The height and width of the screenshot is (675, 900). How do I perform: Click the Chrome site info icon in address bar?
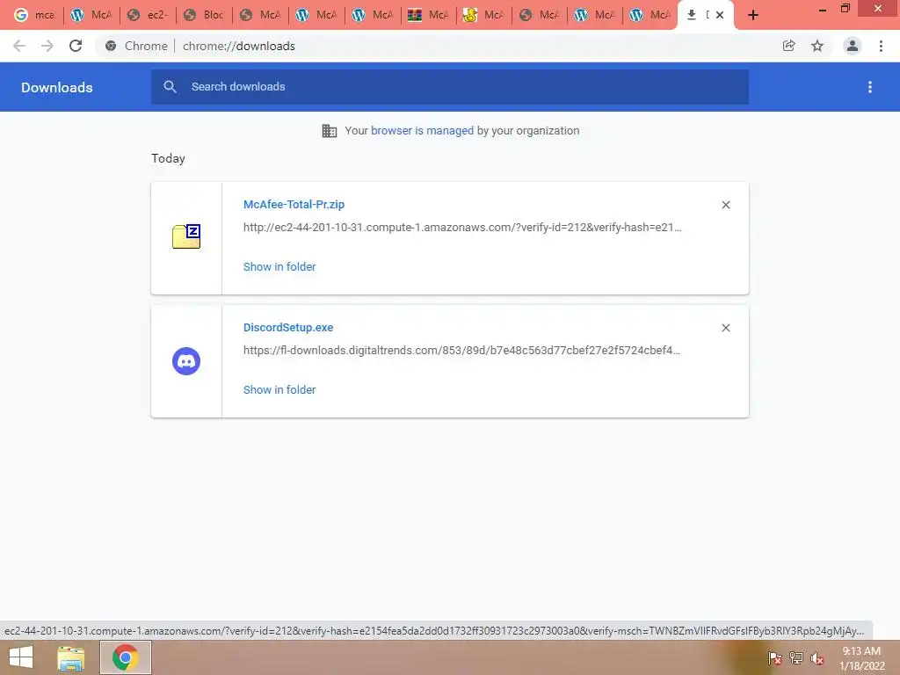coord(111,46)
